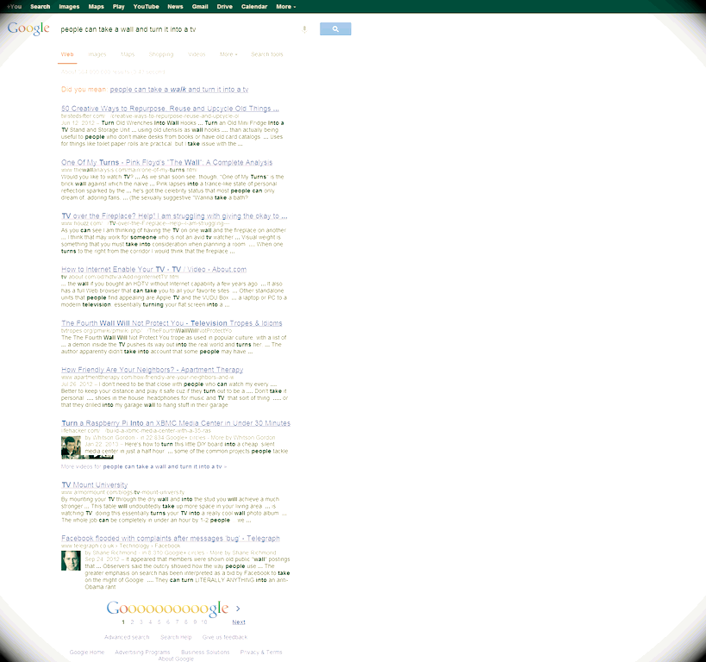Image resolution: width=706 pixels, height=662 pixels.
Task: Go to results page 10
Action: pyautogui.click(x=204, y=622)
